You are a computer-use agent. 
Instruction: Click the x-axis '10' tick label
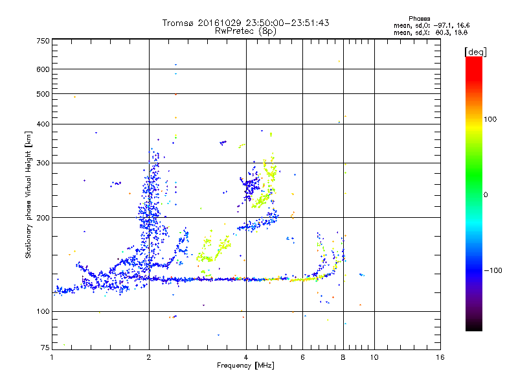[374, 357]
